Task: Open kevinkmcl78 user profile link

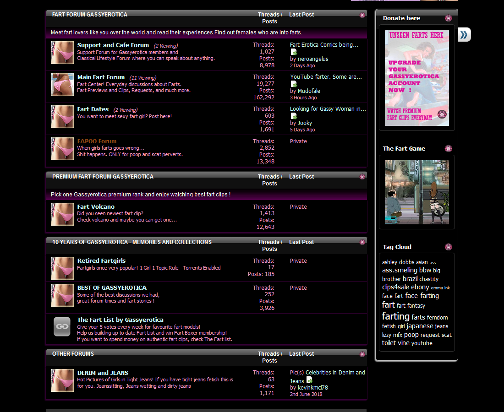Action: (312, 388)
